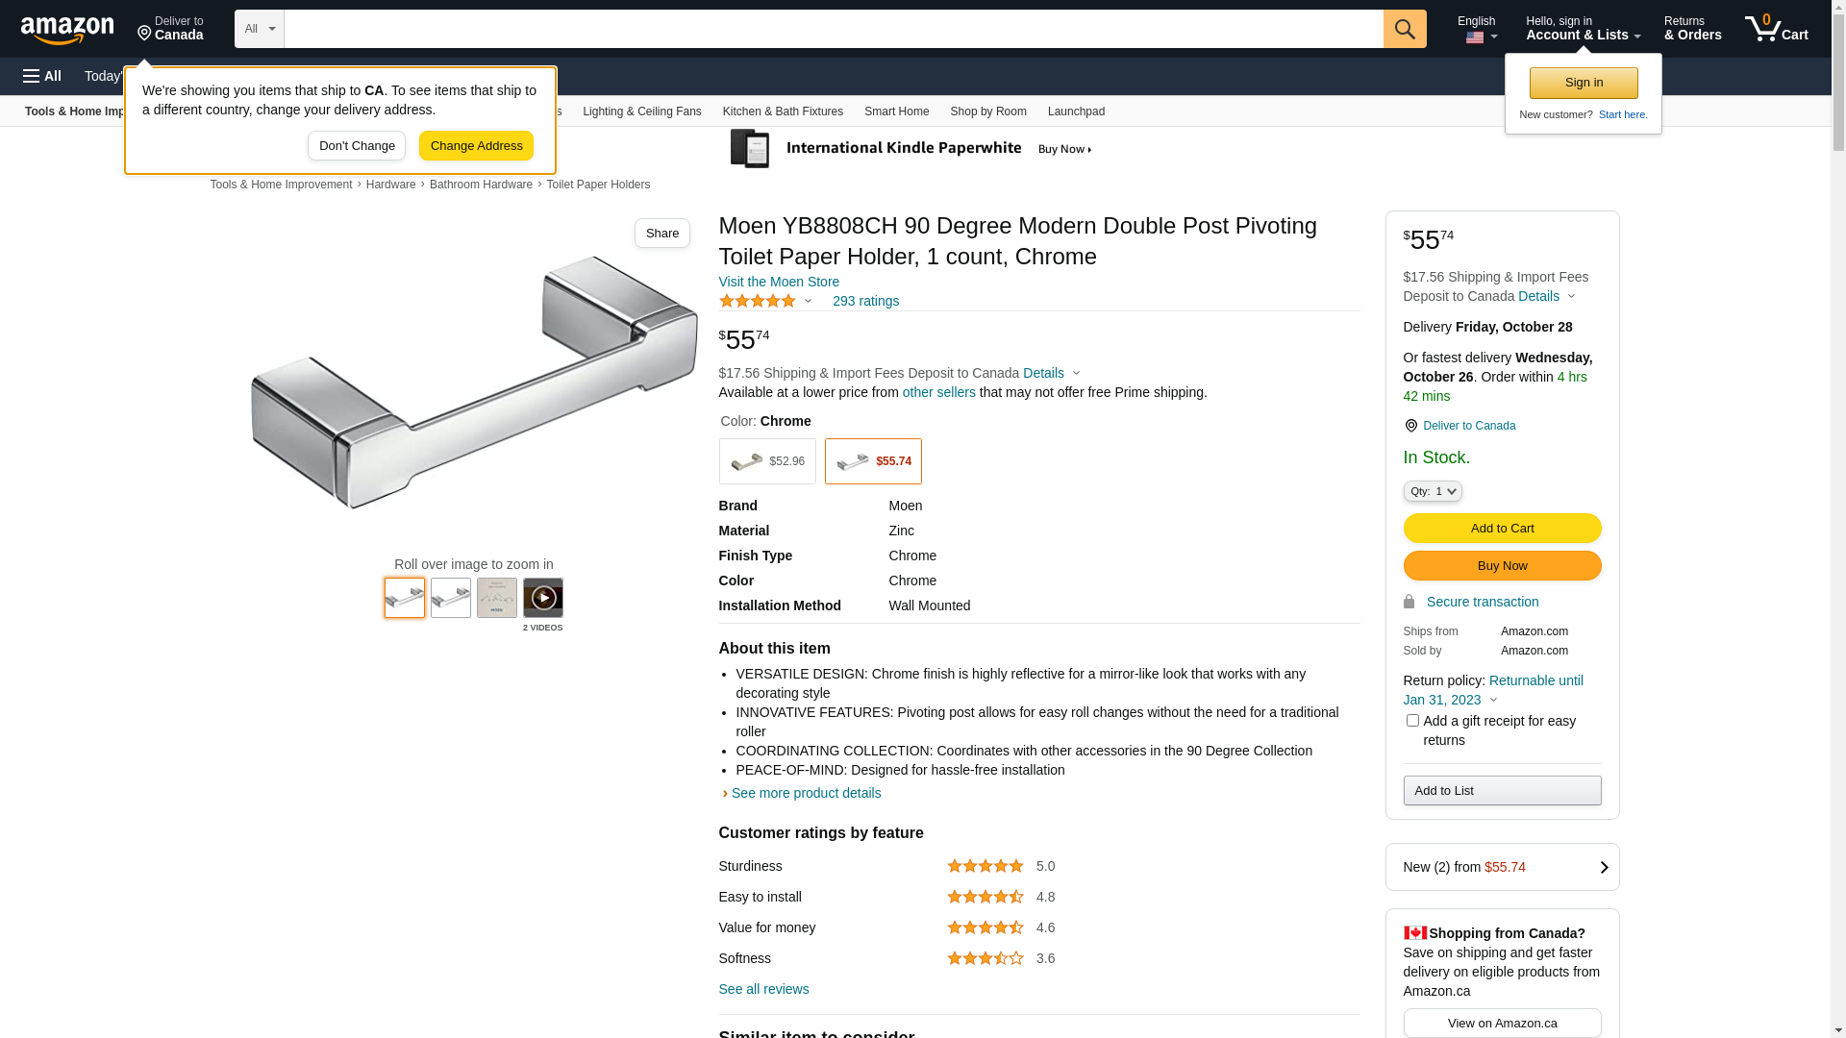Image resolution: width=1846 pixels, height=1038 pixels.
Task: Select the $52.96 color option
Action: click(x=767, y=461)
